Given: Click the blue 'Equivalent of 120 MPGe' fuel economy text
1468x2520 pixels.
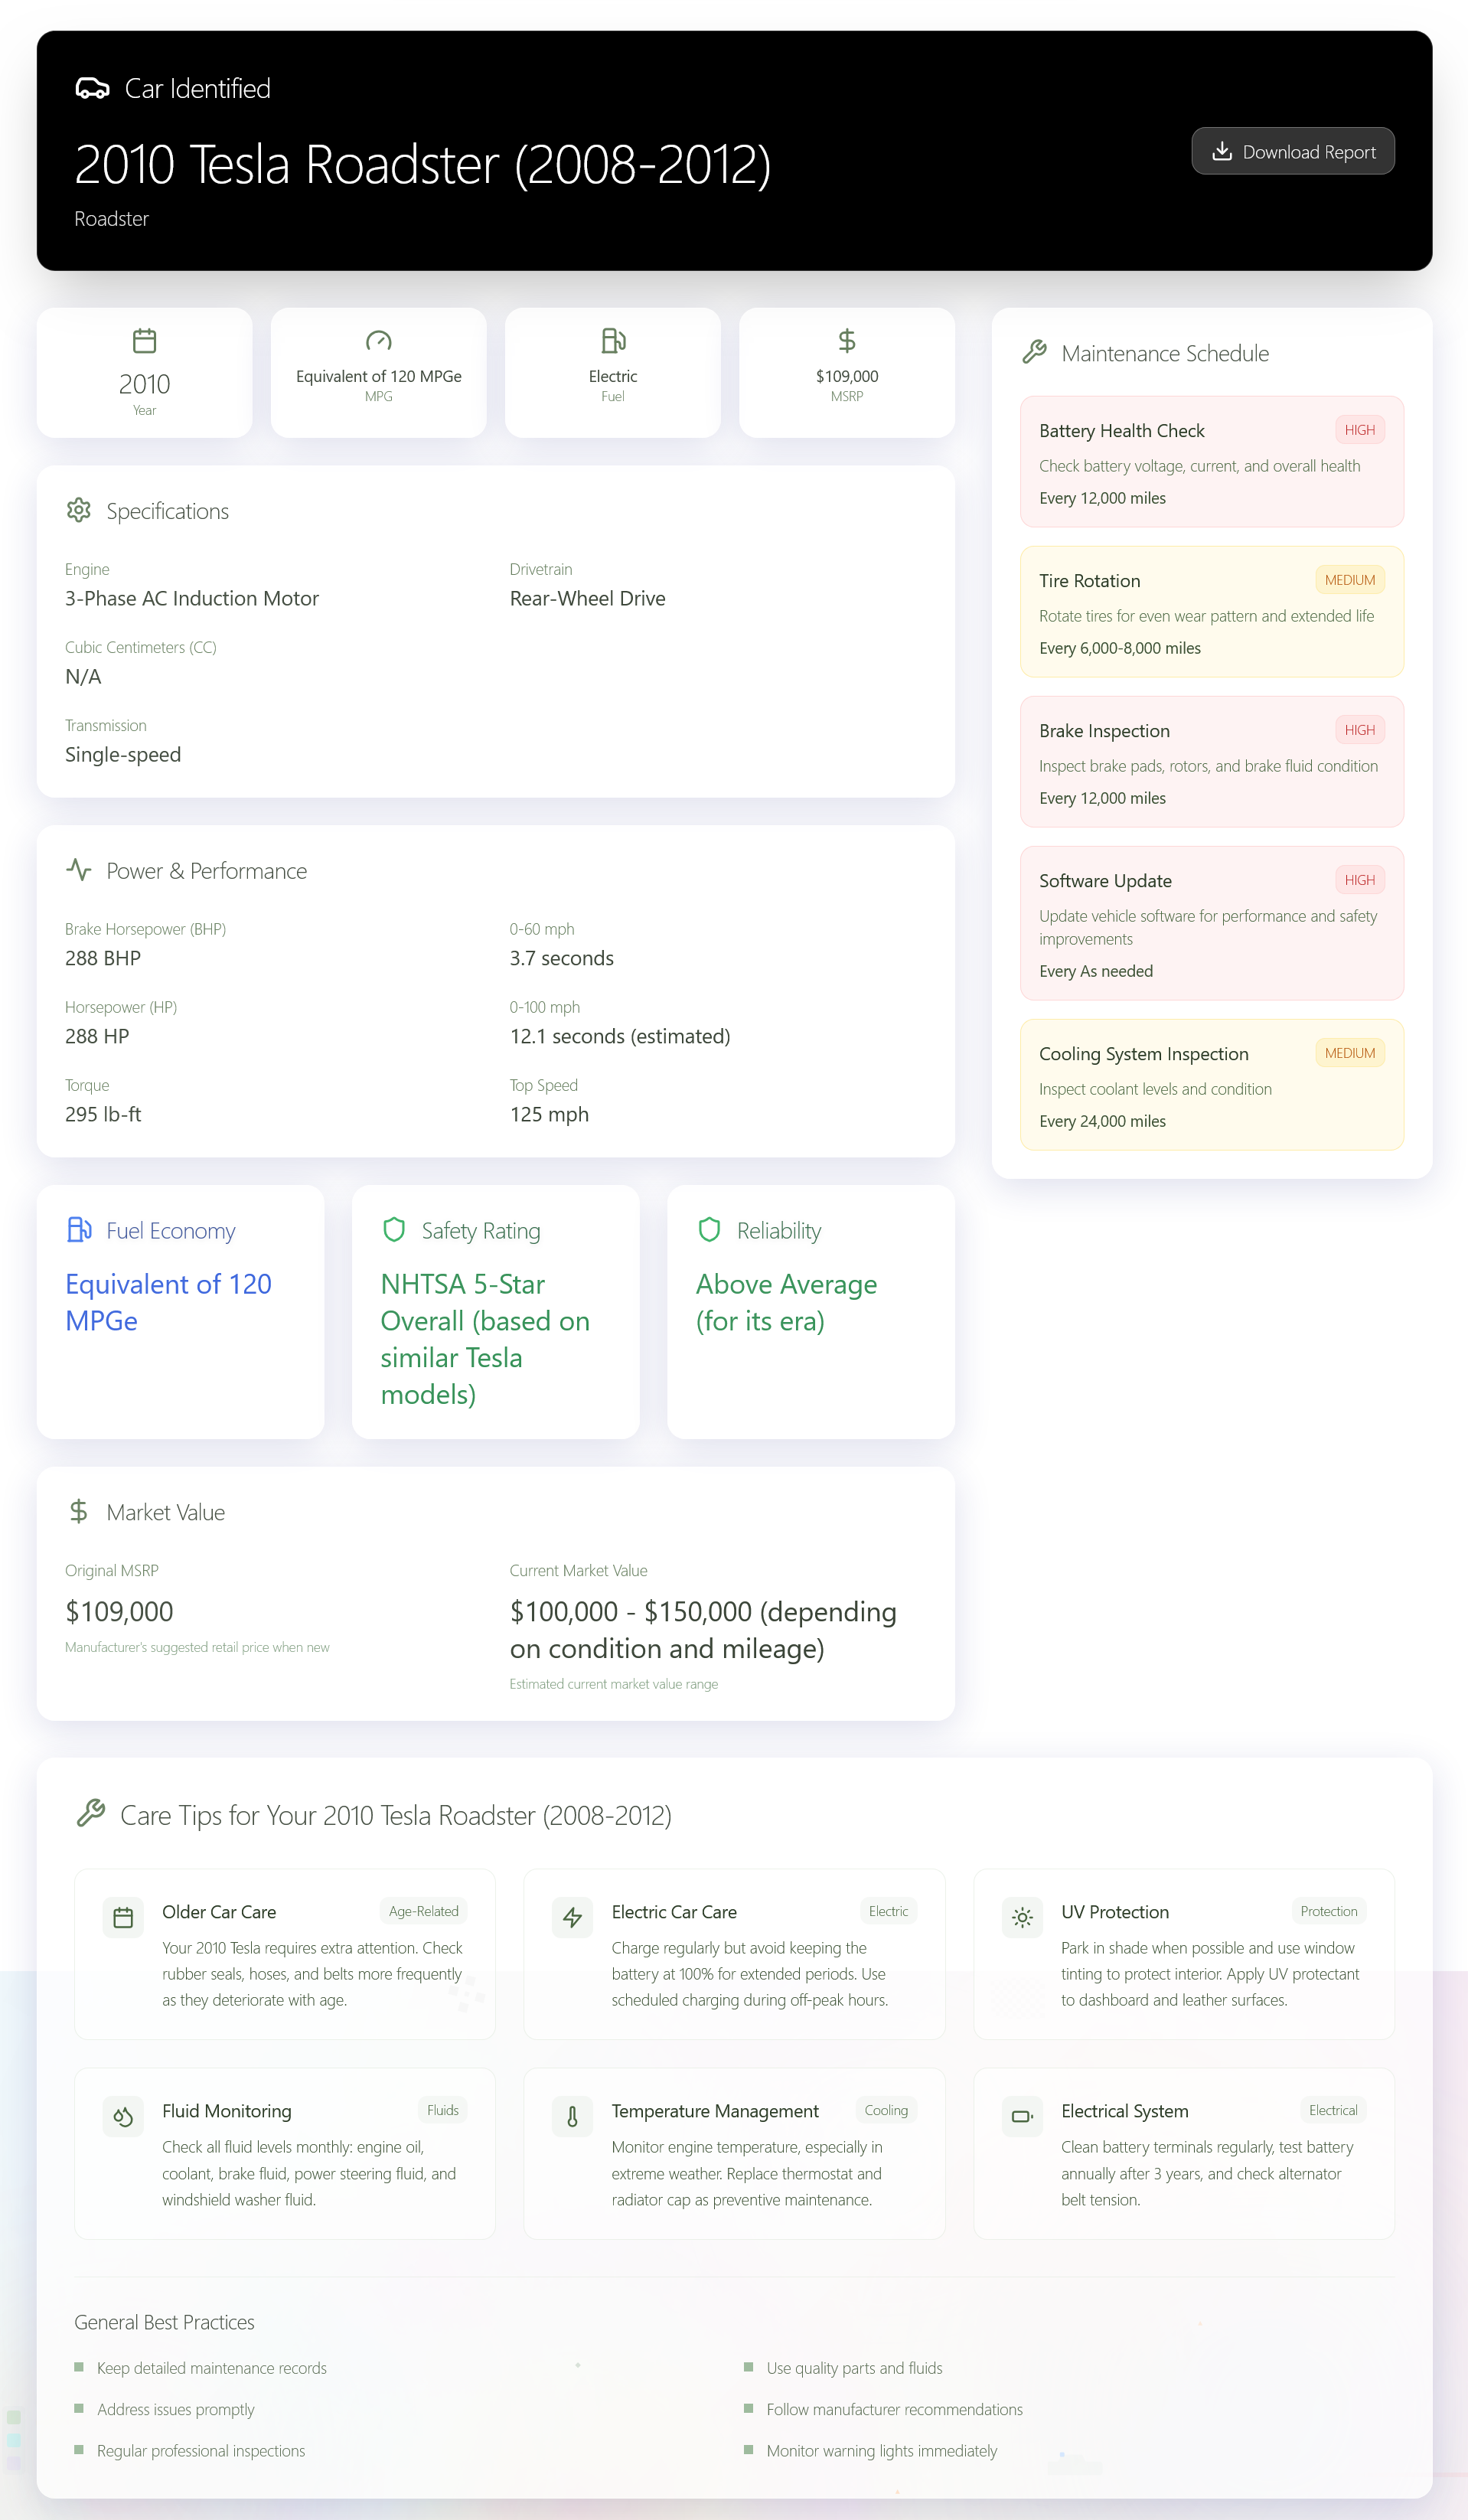Looking at the screenshot, I should click(x=168, y=1302).
